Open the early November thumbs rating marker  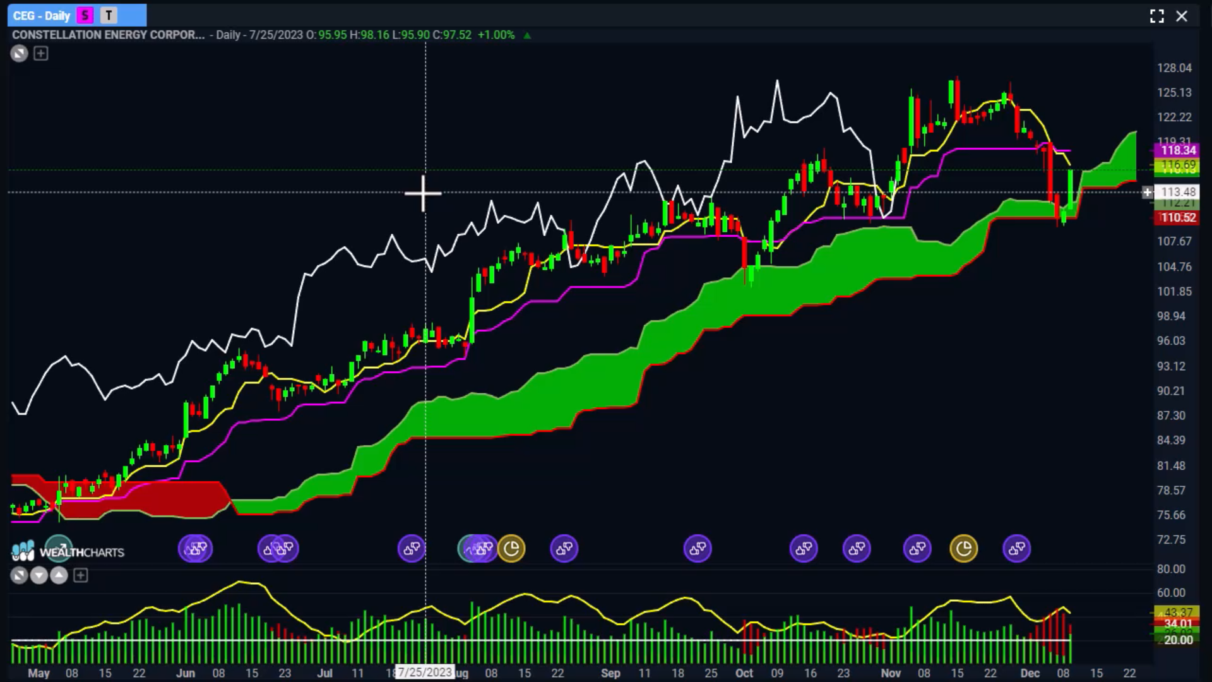pos(917,549)
